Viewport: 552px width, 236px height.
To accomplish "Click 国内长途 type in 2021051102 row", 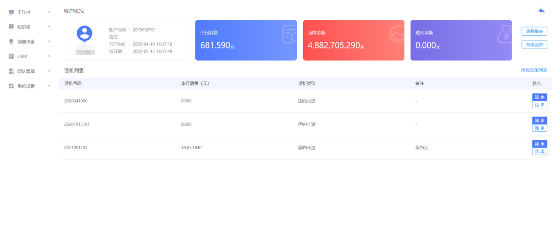I will 307,148.
